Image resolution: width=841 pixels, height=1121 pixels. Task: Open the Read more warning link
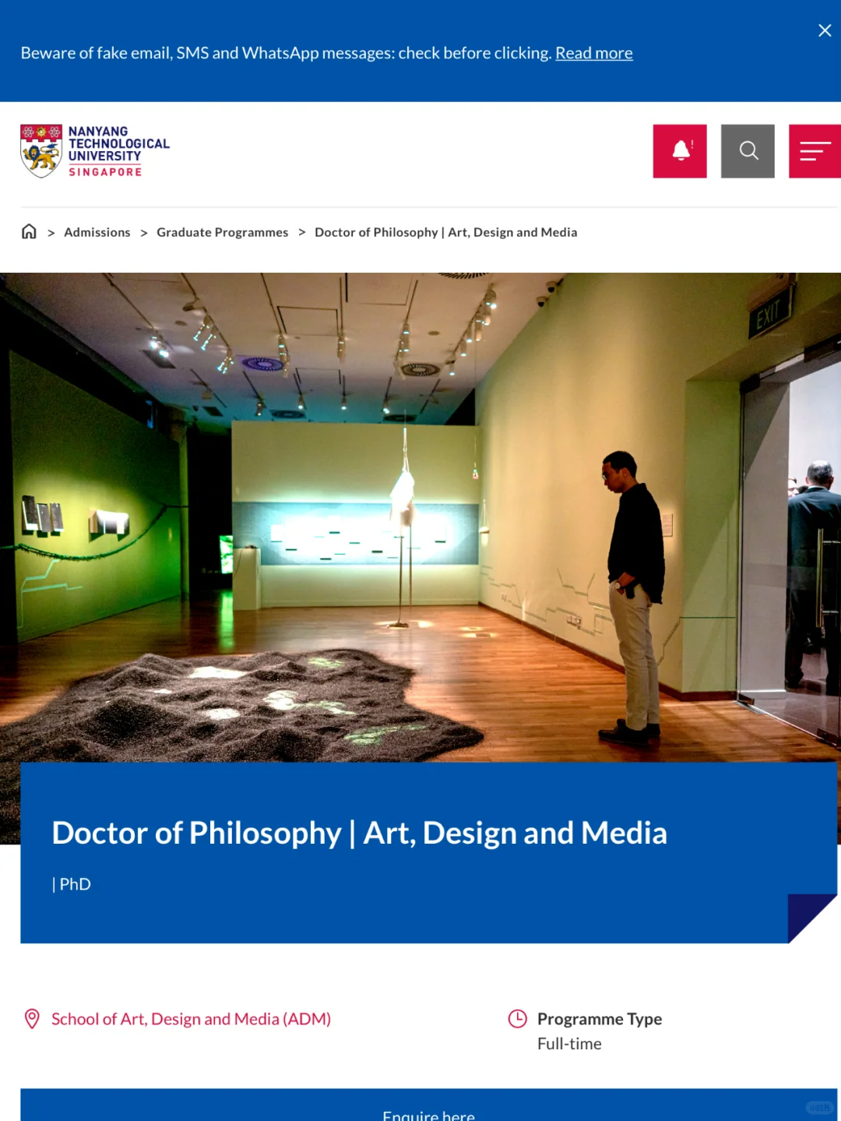click(x=594, y=53)
